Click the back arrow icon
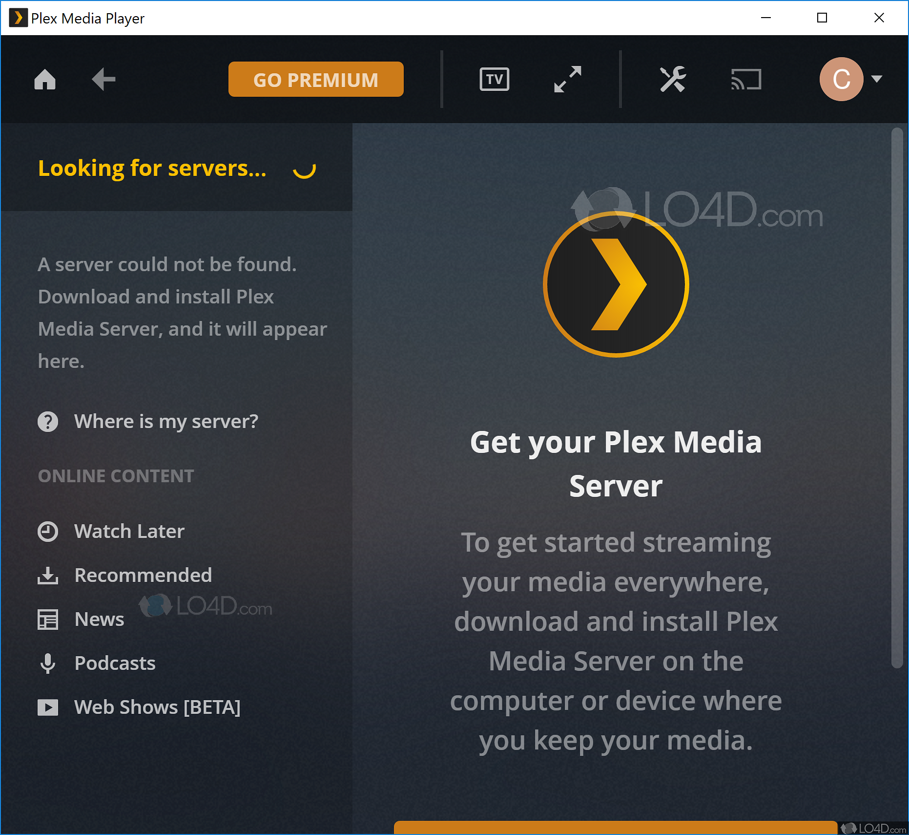Image resolution: width=909 pixels, height=835 pixels. 103,79
